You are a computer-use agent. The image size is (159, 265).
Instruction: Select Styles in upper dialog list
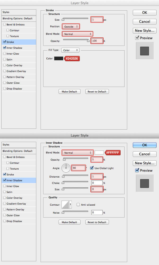19,12
